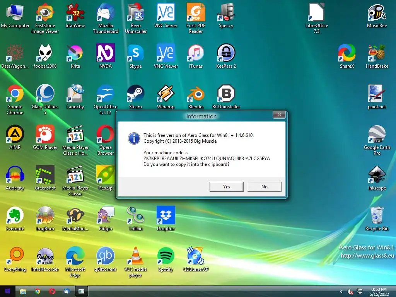The height and width of the screenshot is (297, 396).
Task: Select the paint.net icon
Action: [377, 97]
